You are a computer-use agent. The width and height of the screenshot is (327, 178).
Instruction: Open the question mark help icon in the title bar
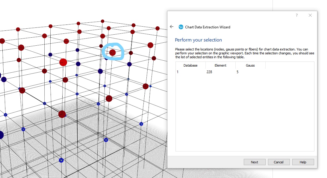coord(296,15)
